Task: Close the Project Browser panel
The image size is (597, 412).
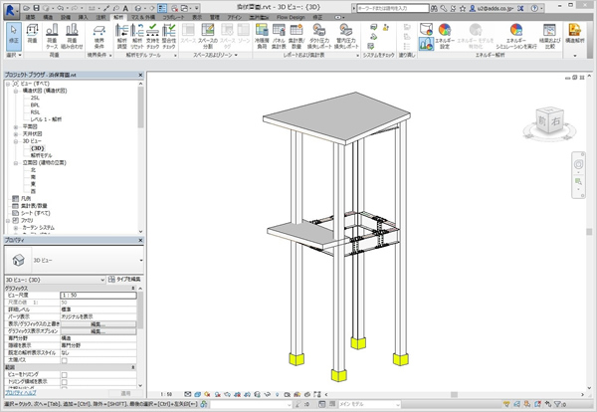Action: 140,75
